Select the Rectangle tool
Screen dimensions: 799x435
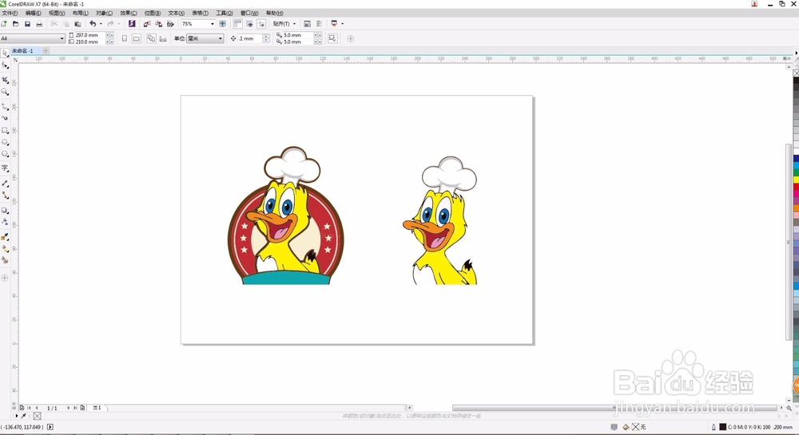[x=5, y=130]
